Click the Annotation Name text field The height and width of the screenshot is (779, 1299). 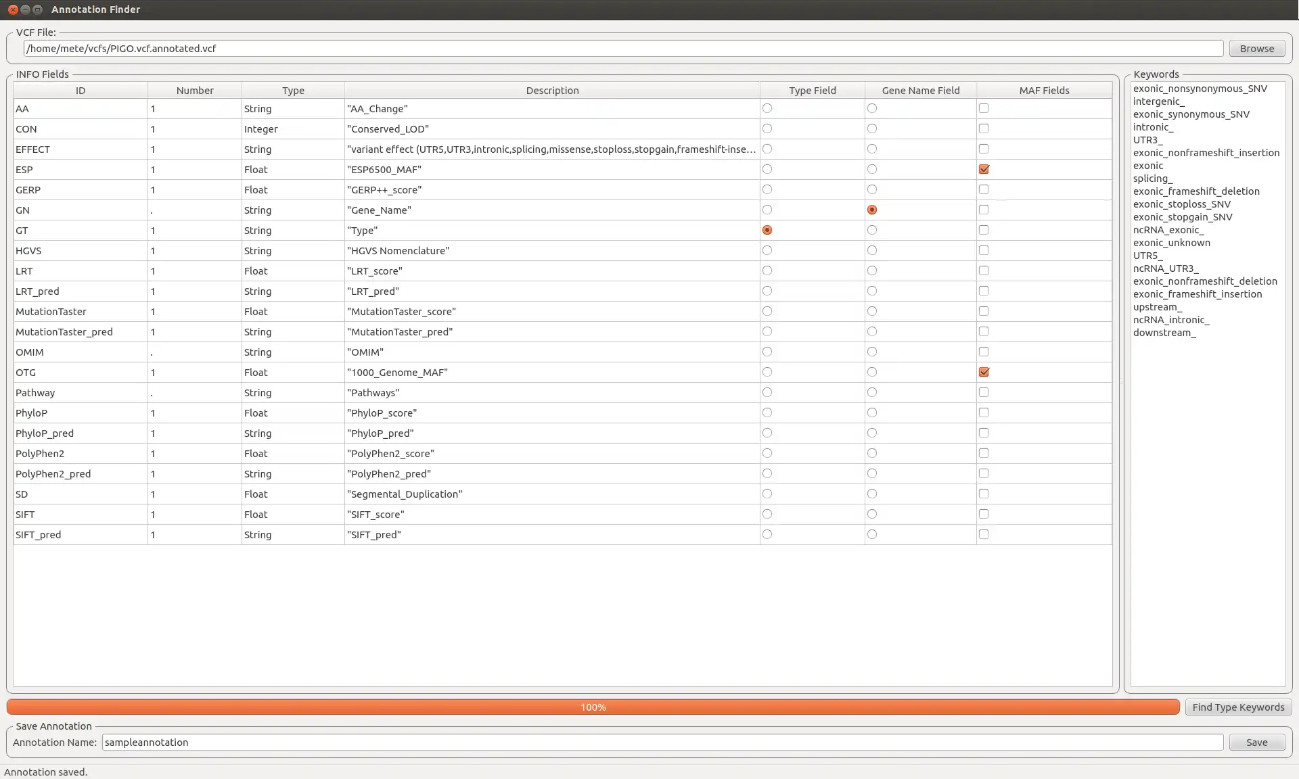(662, 742)
